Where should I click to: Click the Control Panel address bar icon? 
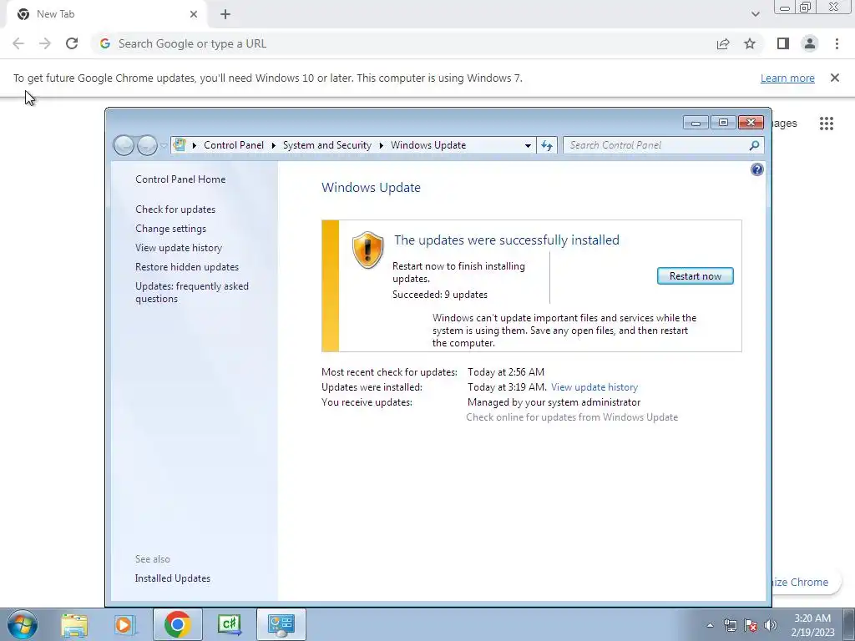click(180, 145)
